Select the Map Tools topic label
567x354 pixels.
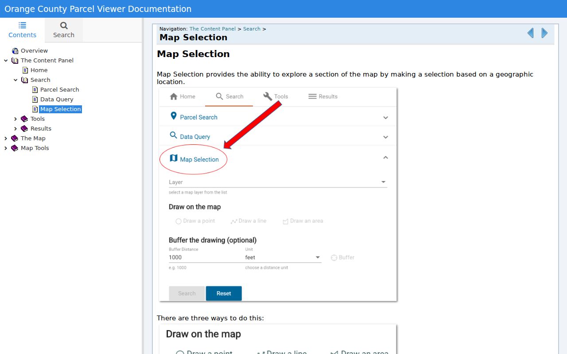pos(35,148)
